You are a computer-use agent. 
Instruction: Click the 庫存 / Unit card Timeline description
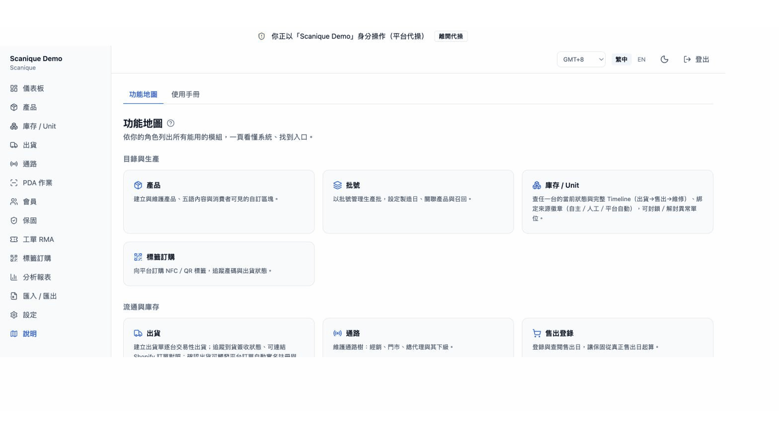point(617,209)
